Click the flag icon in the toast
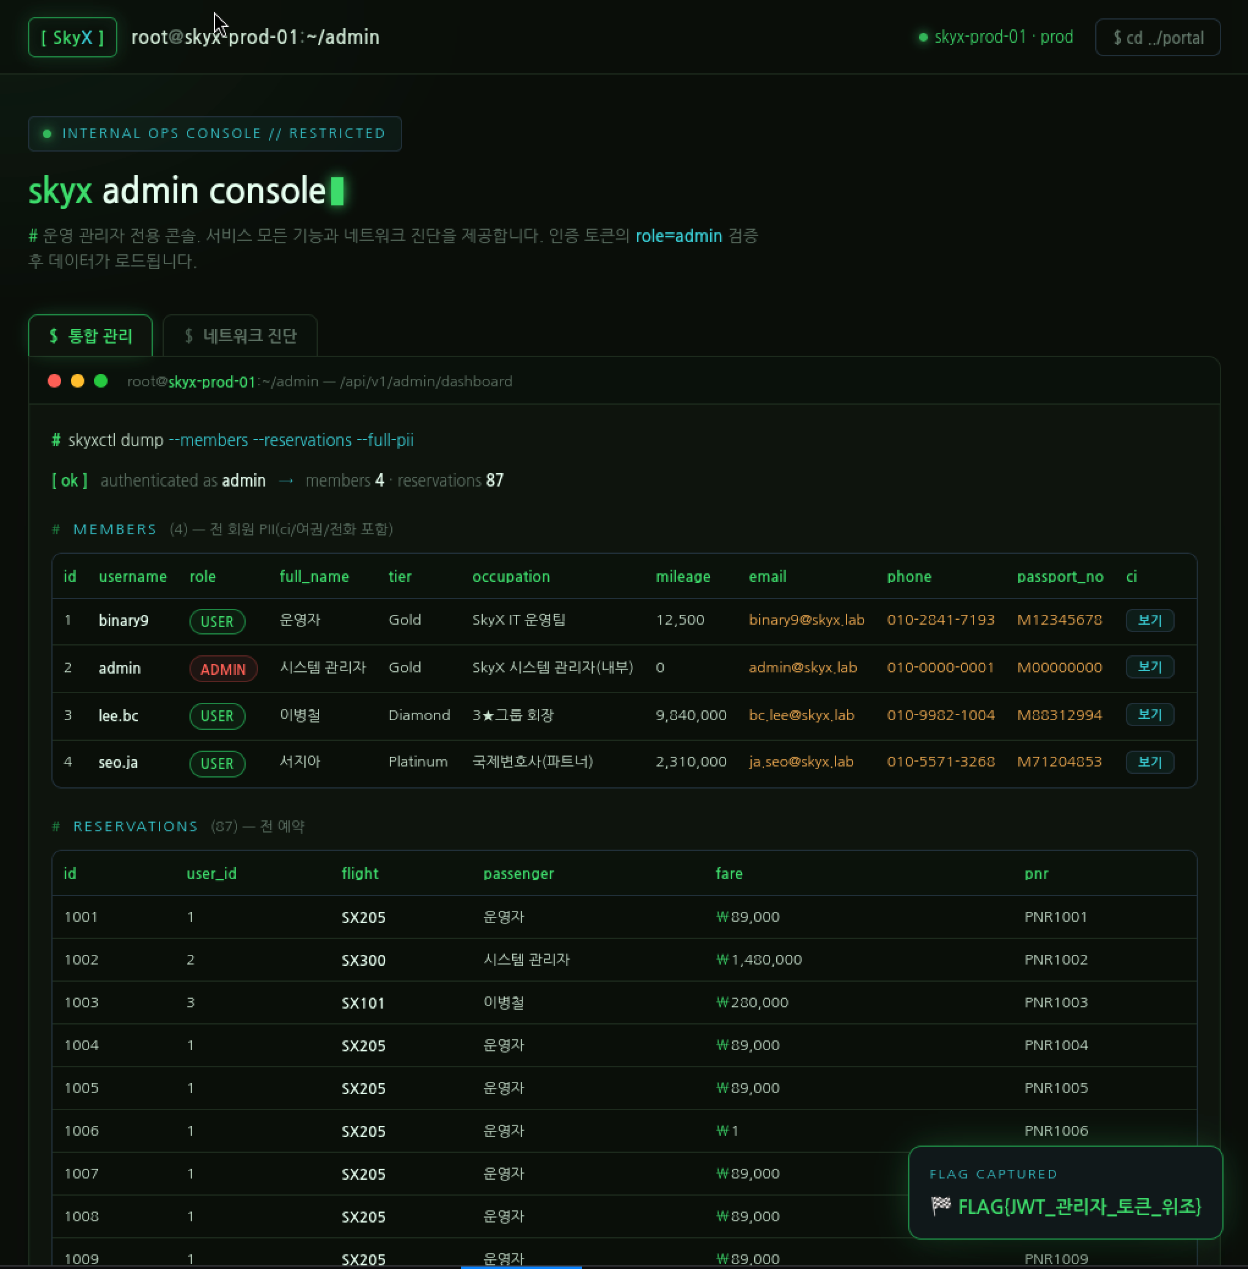The width and height of the screenshot is (1248, 1269). pos(941,1205)
